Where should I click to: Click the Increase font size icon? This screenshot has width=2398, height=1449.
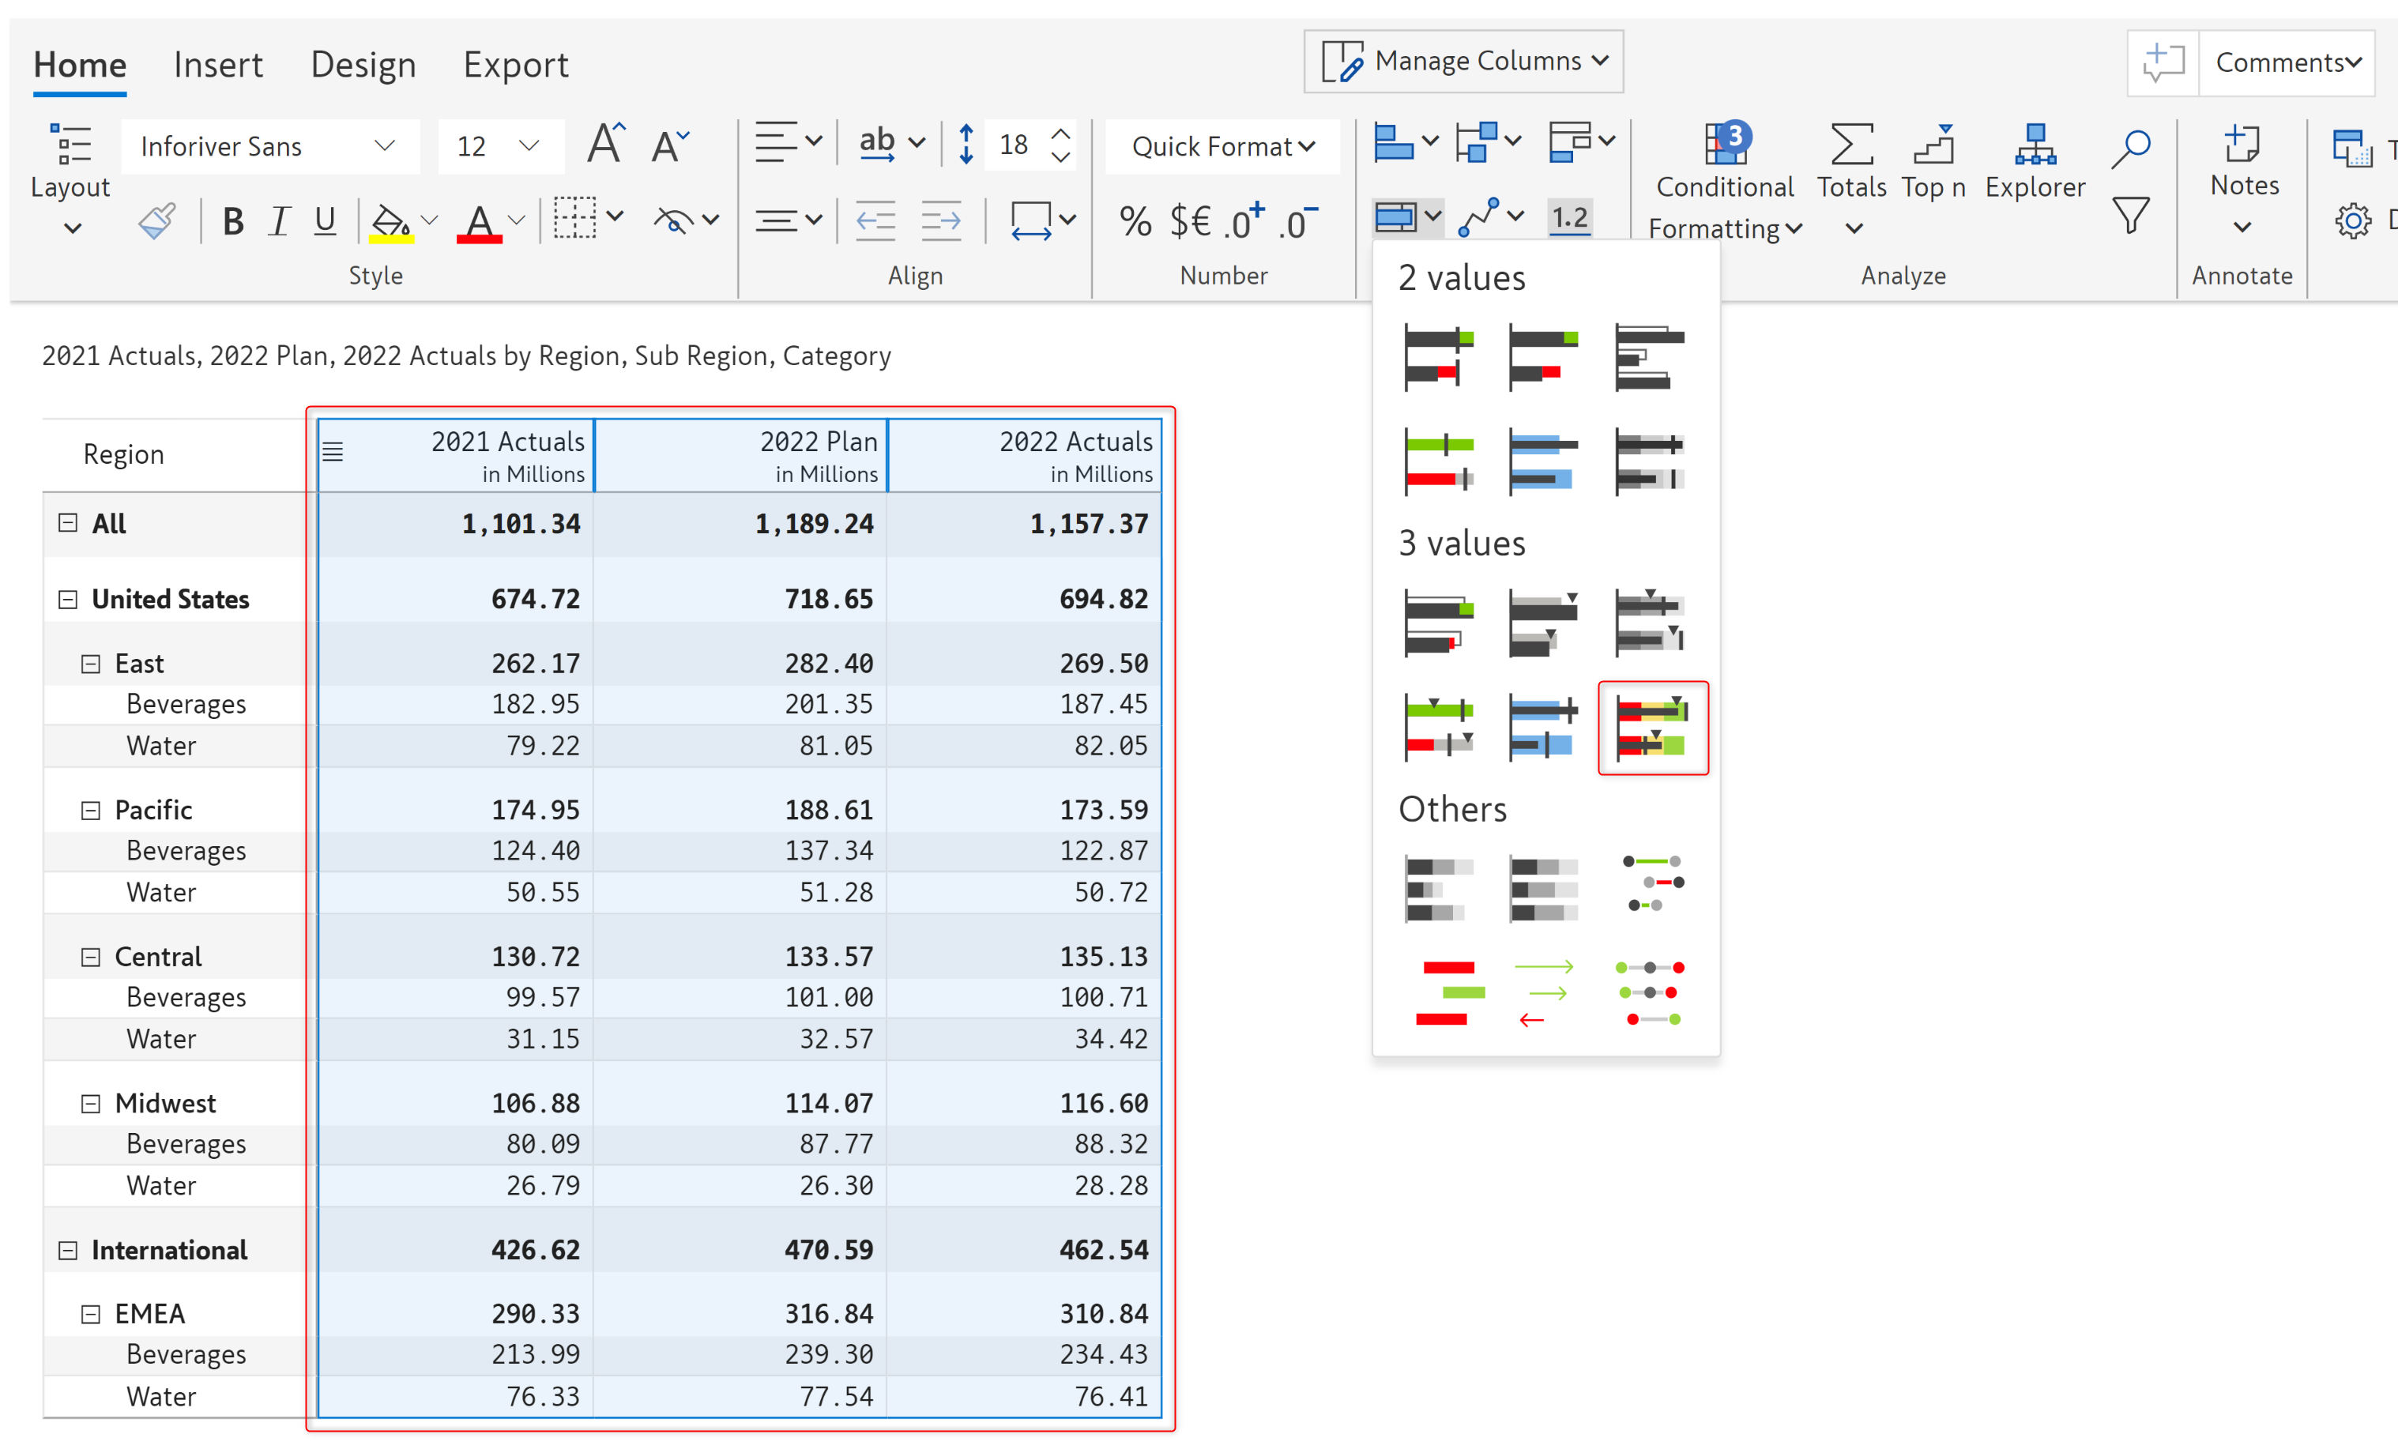pyautogui.click(x=605, y=145)
